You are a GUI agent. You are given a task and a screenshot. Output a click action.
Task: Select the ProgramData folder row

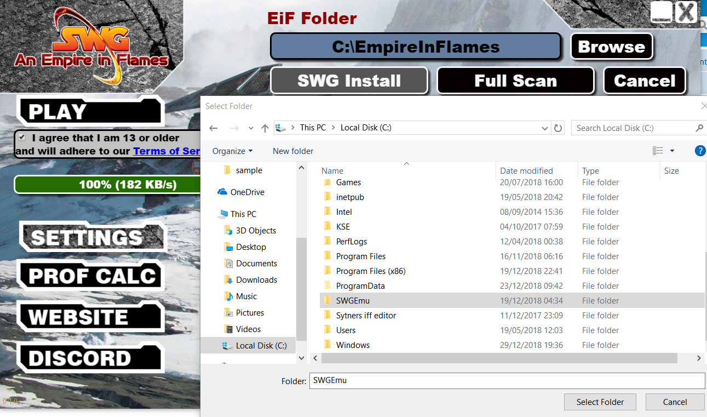[512, 286]
